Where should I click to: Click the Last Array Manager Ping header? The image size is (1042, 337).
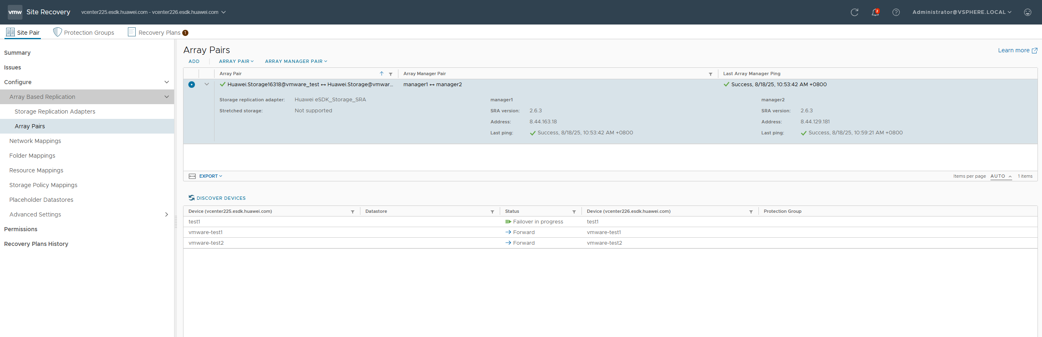(751, 74)
